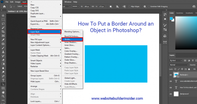Click the Home icon in options bar
The width and height of the screenshot is (197, 104).
pos(4,6)
